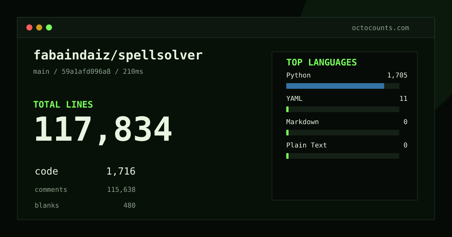Click the 'code' row label
Image resolution: width=452 pixels, height=237 pixels.
coord(46,172)
